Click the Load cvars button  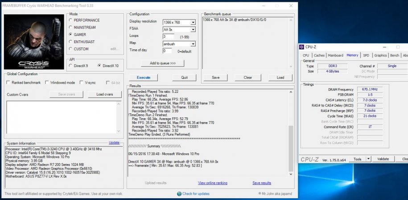(x=105, y=94)
